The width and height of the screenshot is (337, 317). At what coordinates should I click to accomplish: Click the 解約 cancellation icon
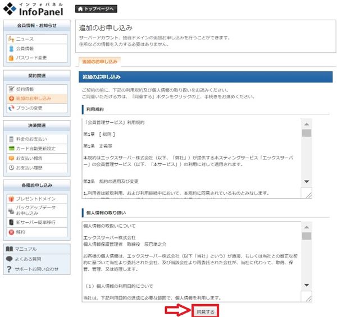11,232
